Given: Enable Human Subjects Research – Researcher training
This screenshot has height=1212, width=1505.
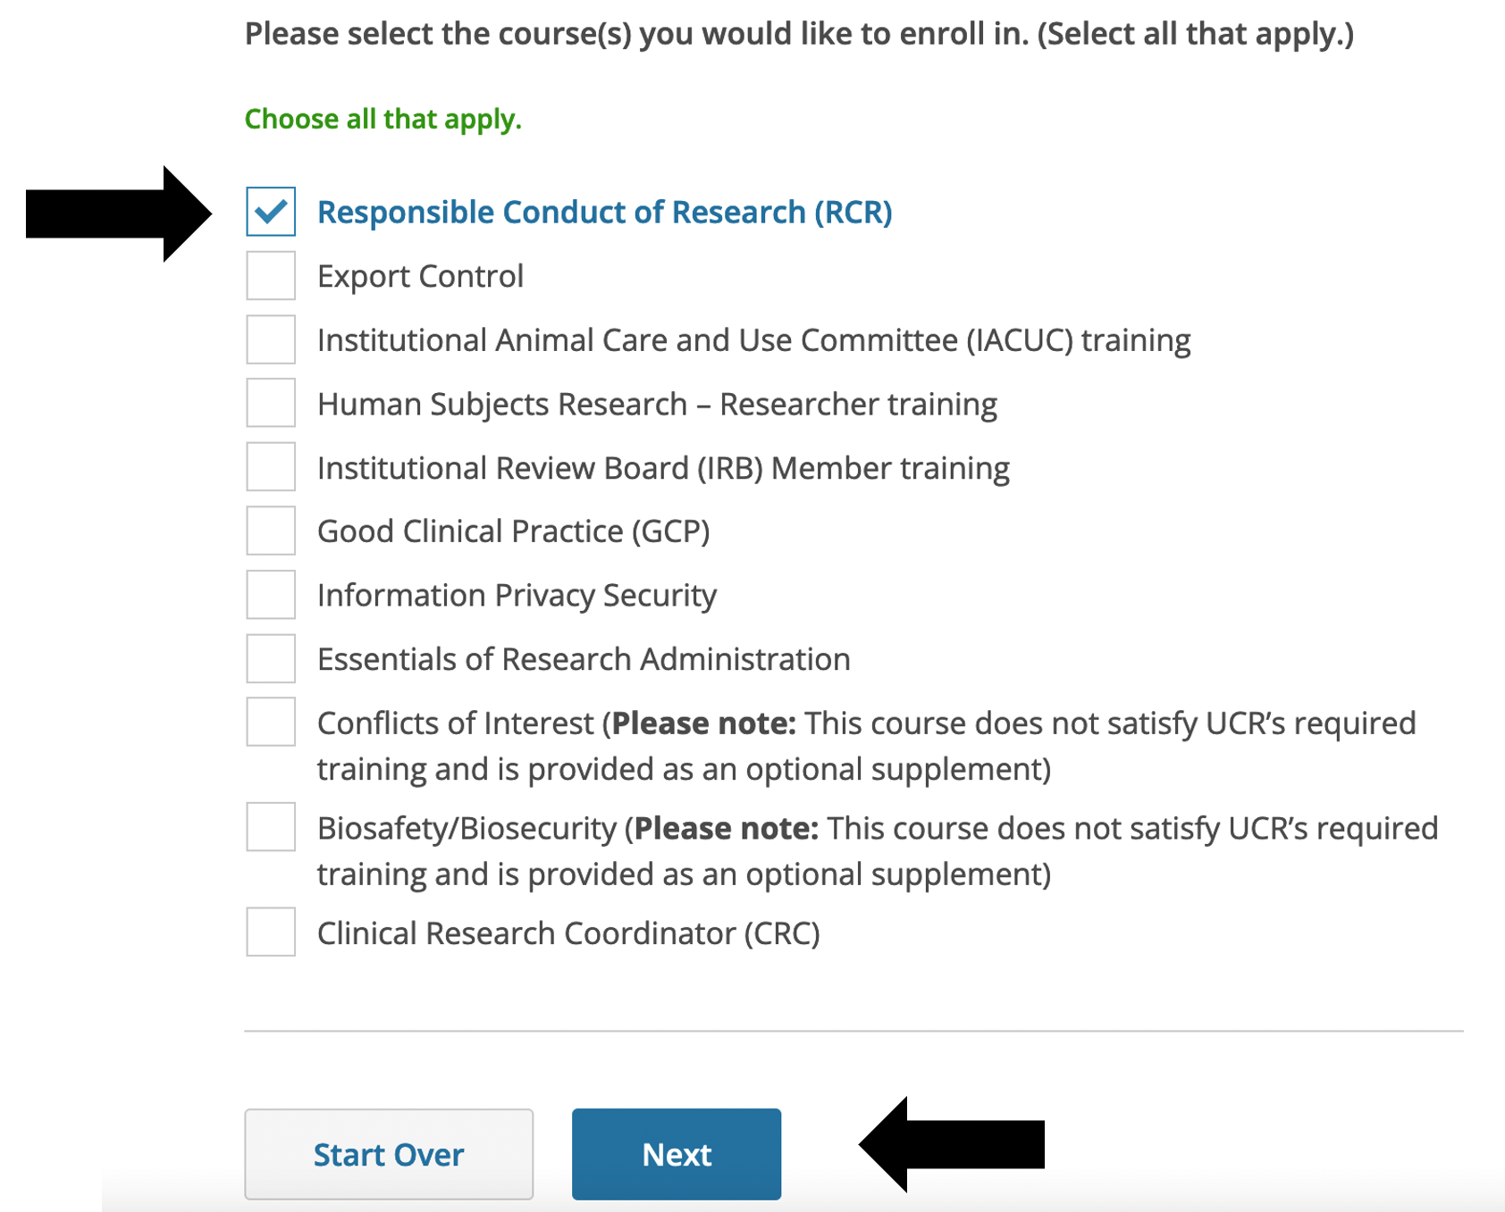Looking at the screenshot, I should point(271,403).
